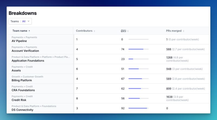
Task: Click '(2.7 per contributor/week)' text
Action: (x=188, y=49)
